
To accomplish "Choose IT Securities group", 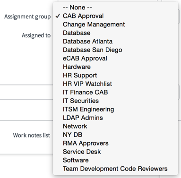I will point(115,101).
